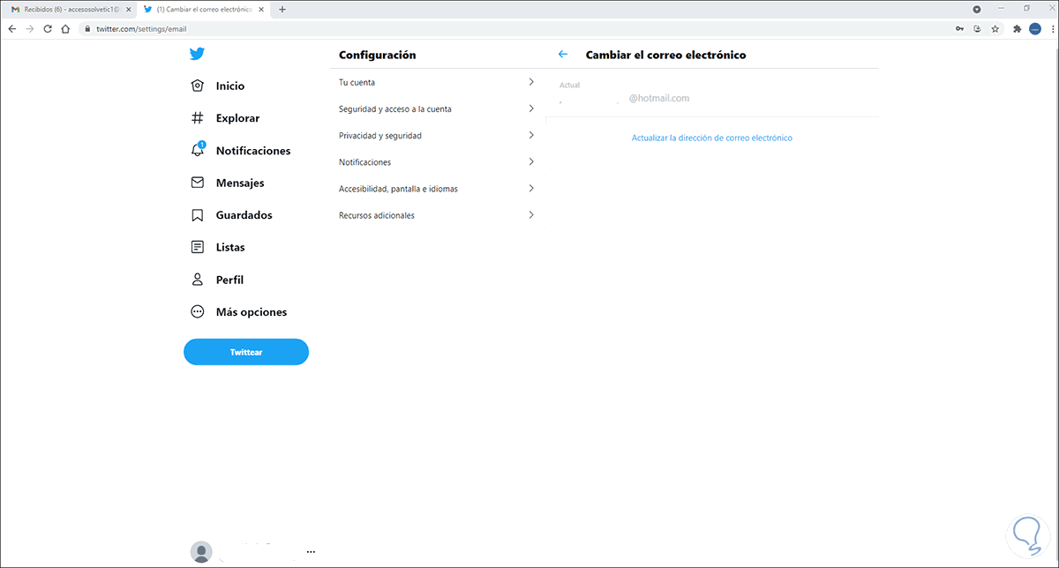The width and height of the screenshot is (1059, 568).
Task: Open Seguridad y acceso a la cuenta
Action: tap(437, 108)
